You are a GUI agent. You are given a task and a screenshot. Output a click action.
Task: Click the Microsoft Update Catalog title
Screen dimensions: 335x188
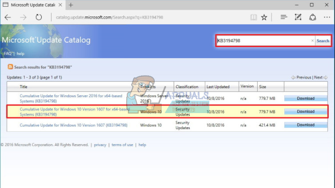(x=46, y=40)
